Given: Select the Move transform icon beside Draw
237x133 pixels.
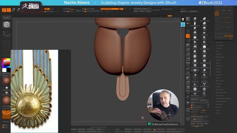Looking at the screenshot, I should pos(13,10).
